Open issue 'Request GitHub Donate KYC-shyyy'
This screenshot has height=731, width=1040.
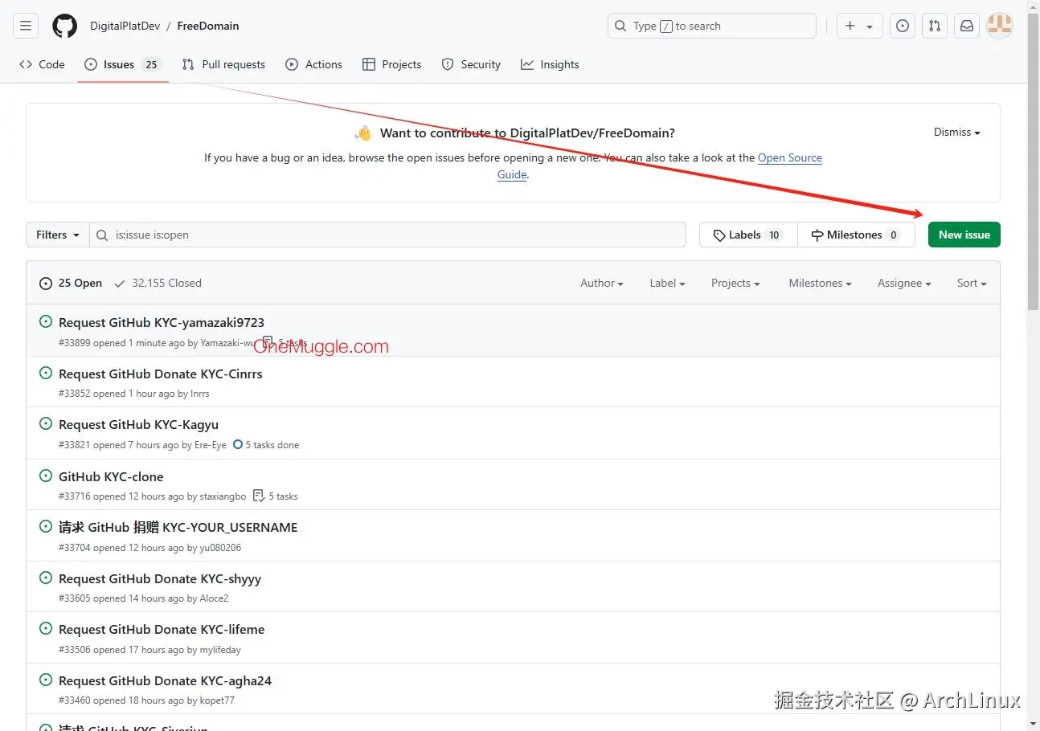point(160,578)
